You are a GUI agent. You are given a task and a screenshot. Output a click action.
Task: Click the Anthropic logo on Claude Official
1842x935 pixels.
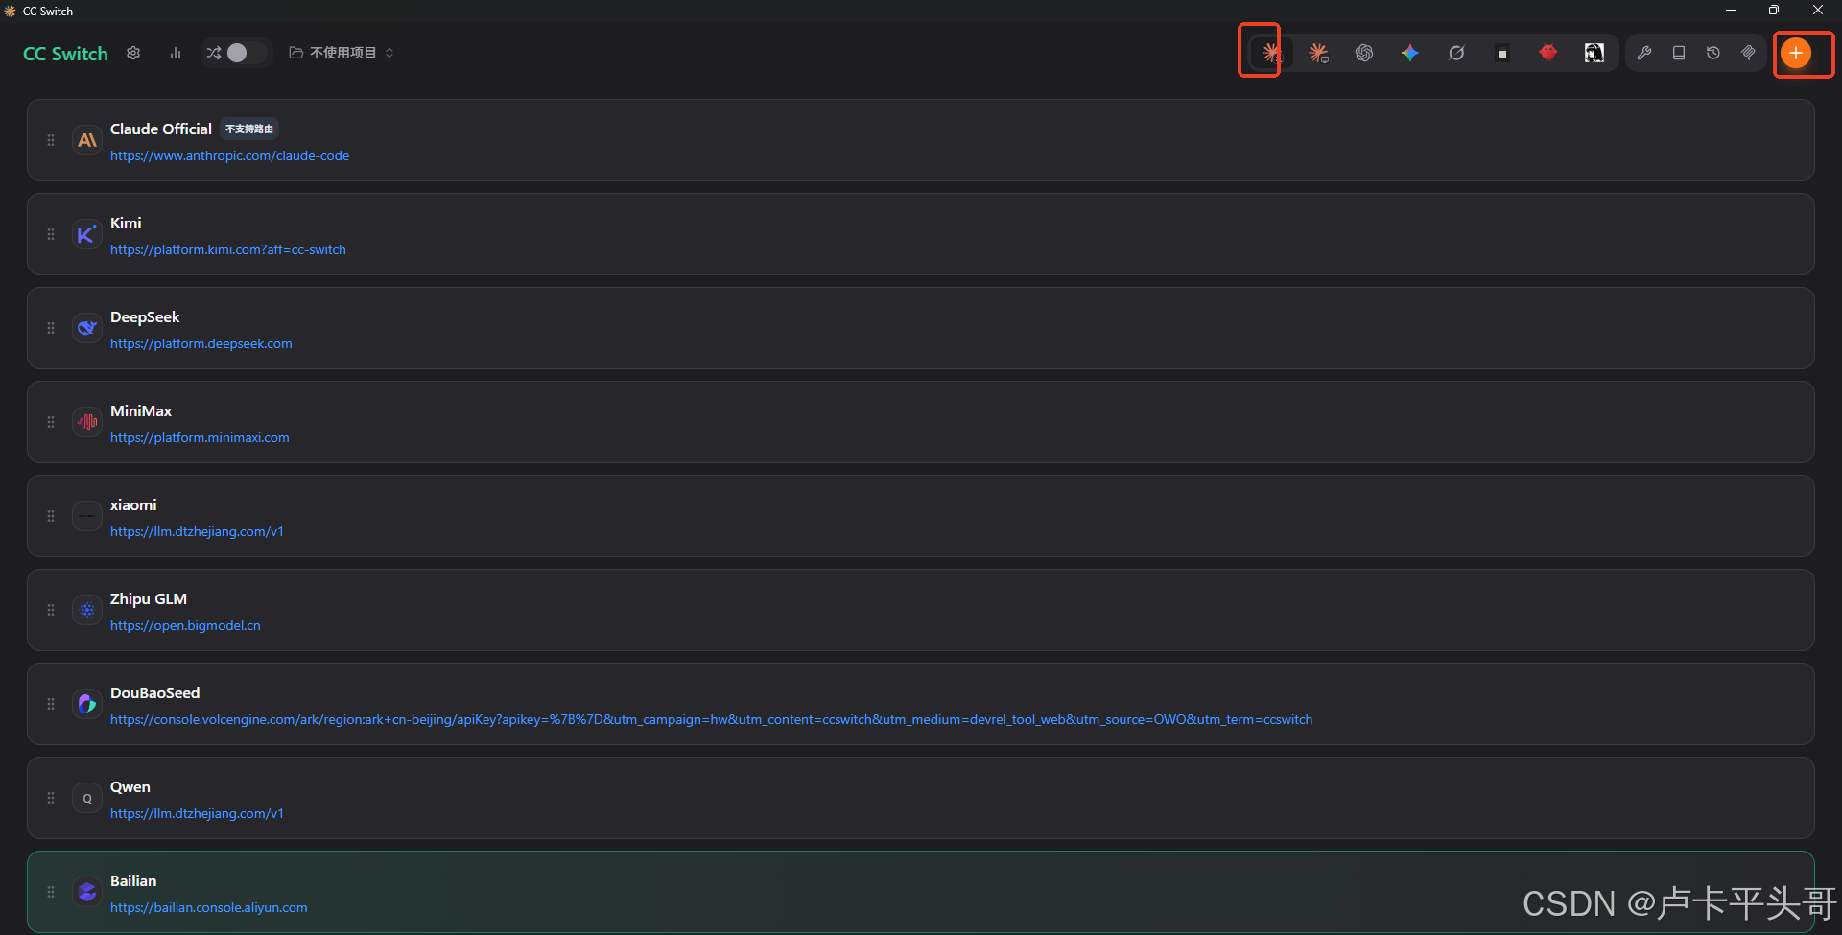87,140
